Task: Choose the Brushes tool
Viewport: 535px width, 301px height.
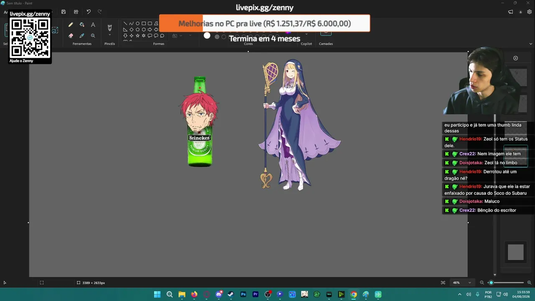Action: point(110,28)
